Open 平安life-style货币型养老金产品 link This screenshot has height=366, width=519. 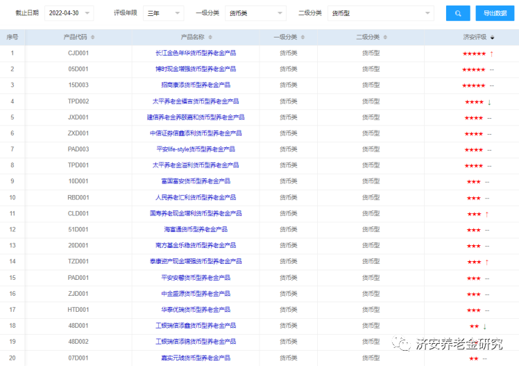click(x=196, y=149)
